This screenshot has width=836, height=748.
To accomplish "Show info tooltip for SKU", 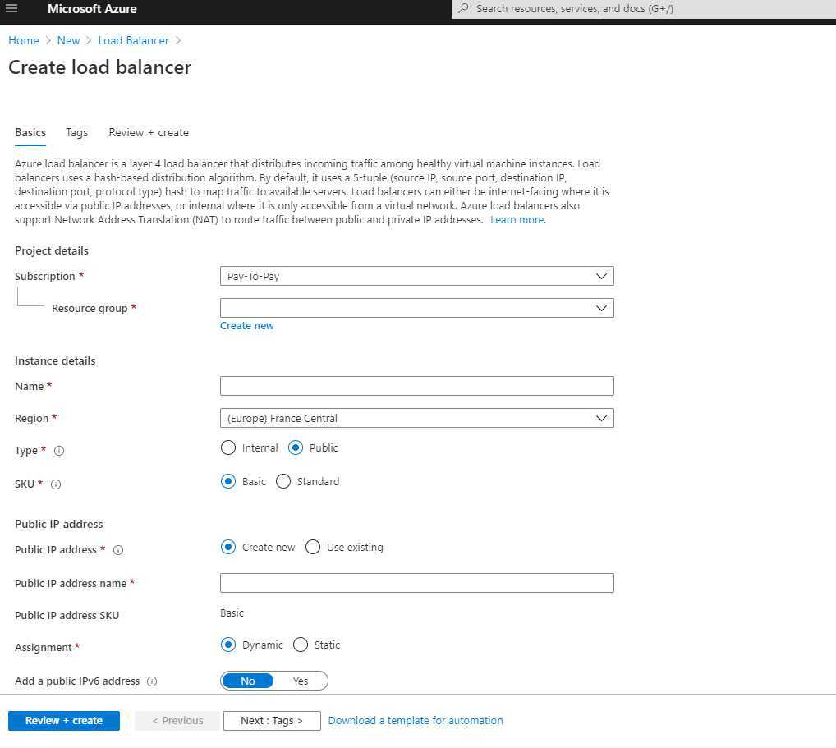I will [x=56, y=484].
